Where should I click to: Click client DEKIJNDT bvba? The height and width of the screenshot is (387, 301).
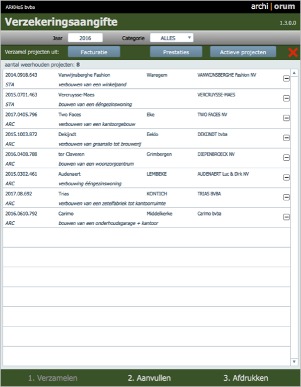(212, 134)
